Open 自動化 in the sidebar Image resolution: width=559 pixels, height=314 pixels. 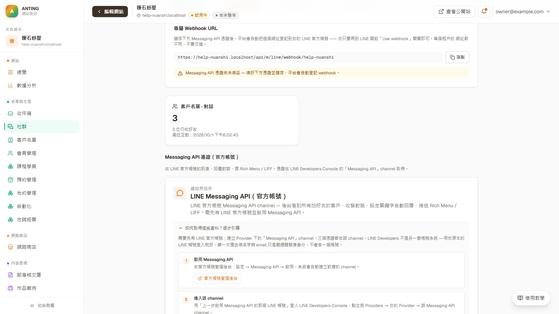coord(42,206)
